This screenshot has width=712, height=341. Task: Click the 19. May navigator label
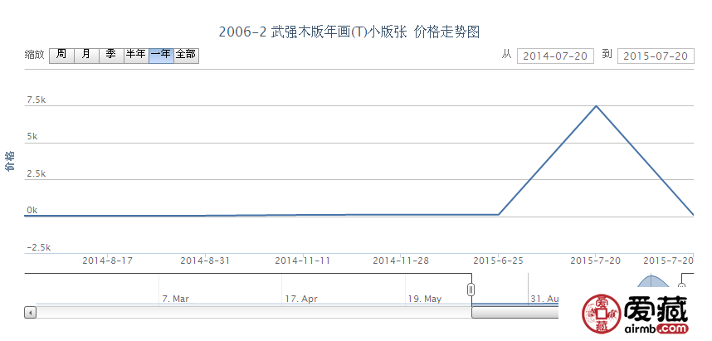pyautogui.click(x=425, y=299)
